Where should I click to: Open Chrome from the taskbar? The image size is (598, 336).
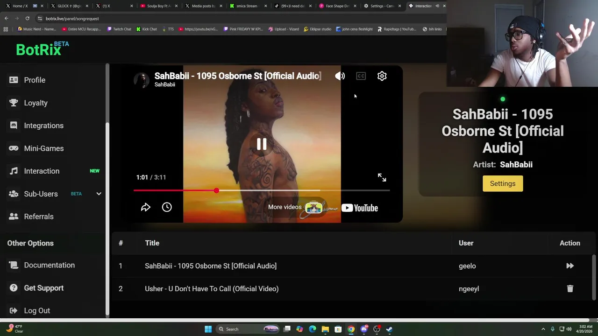pos(351,329)
